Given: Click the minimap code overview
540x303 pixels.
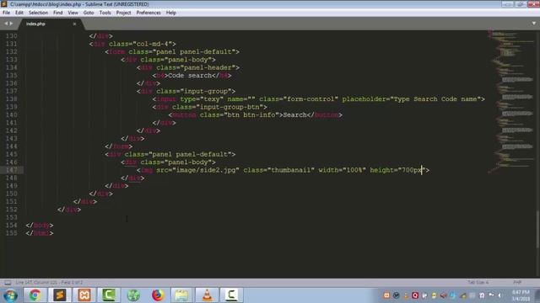Looking at the screenshot, I should coord(510,101).
